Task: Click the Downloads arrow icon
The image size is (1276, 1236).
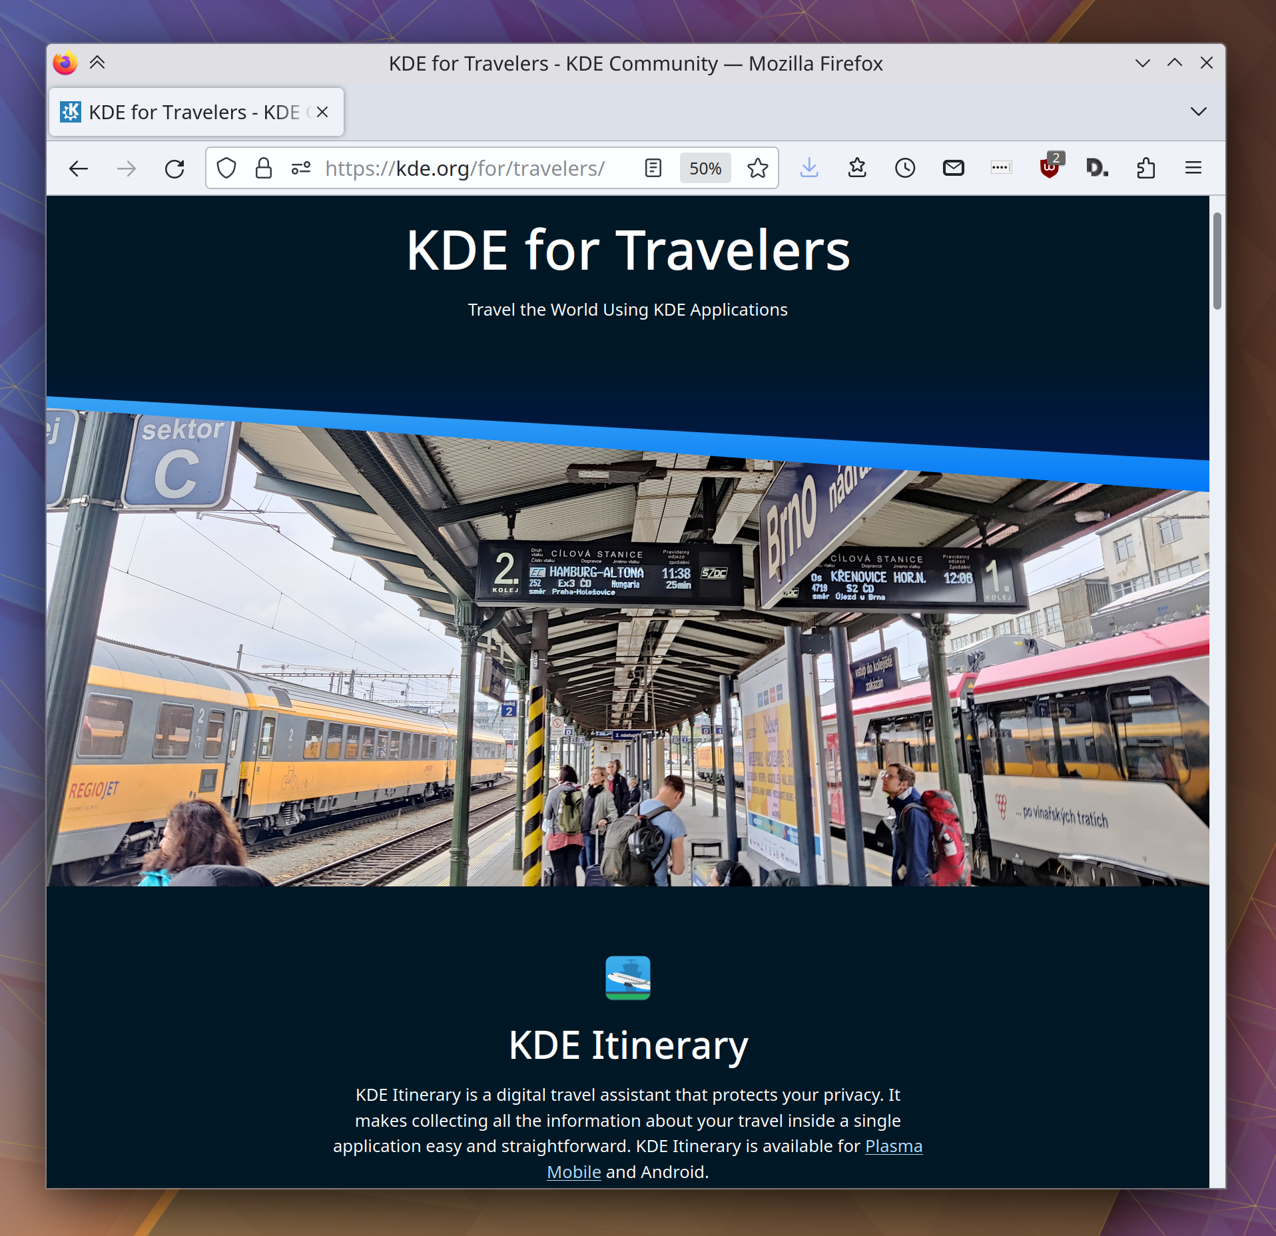Action: (x=809, y=168)
